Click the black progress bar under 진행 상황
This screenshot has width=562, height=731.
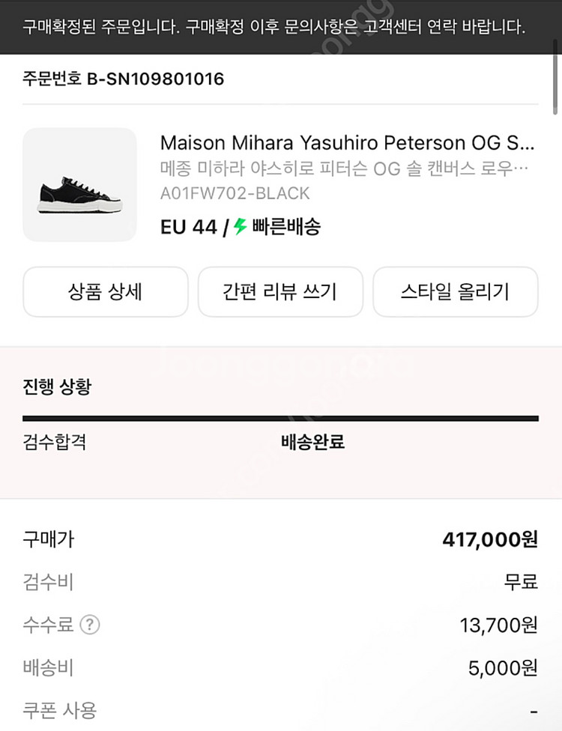coord(280,418)
